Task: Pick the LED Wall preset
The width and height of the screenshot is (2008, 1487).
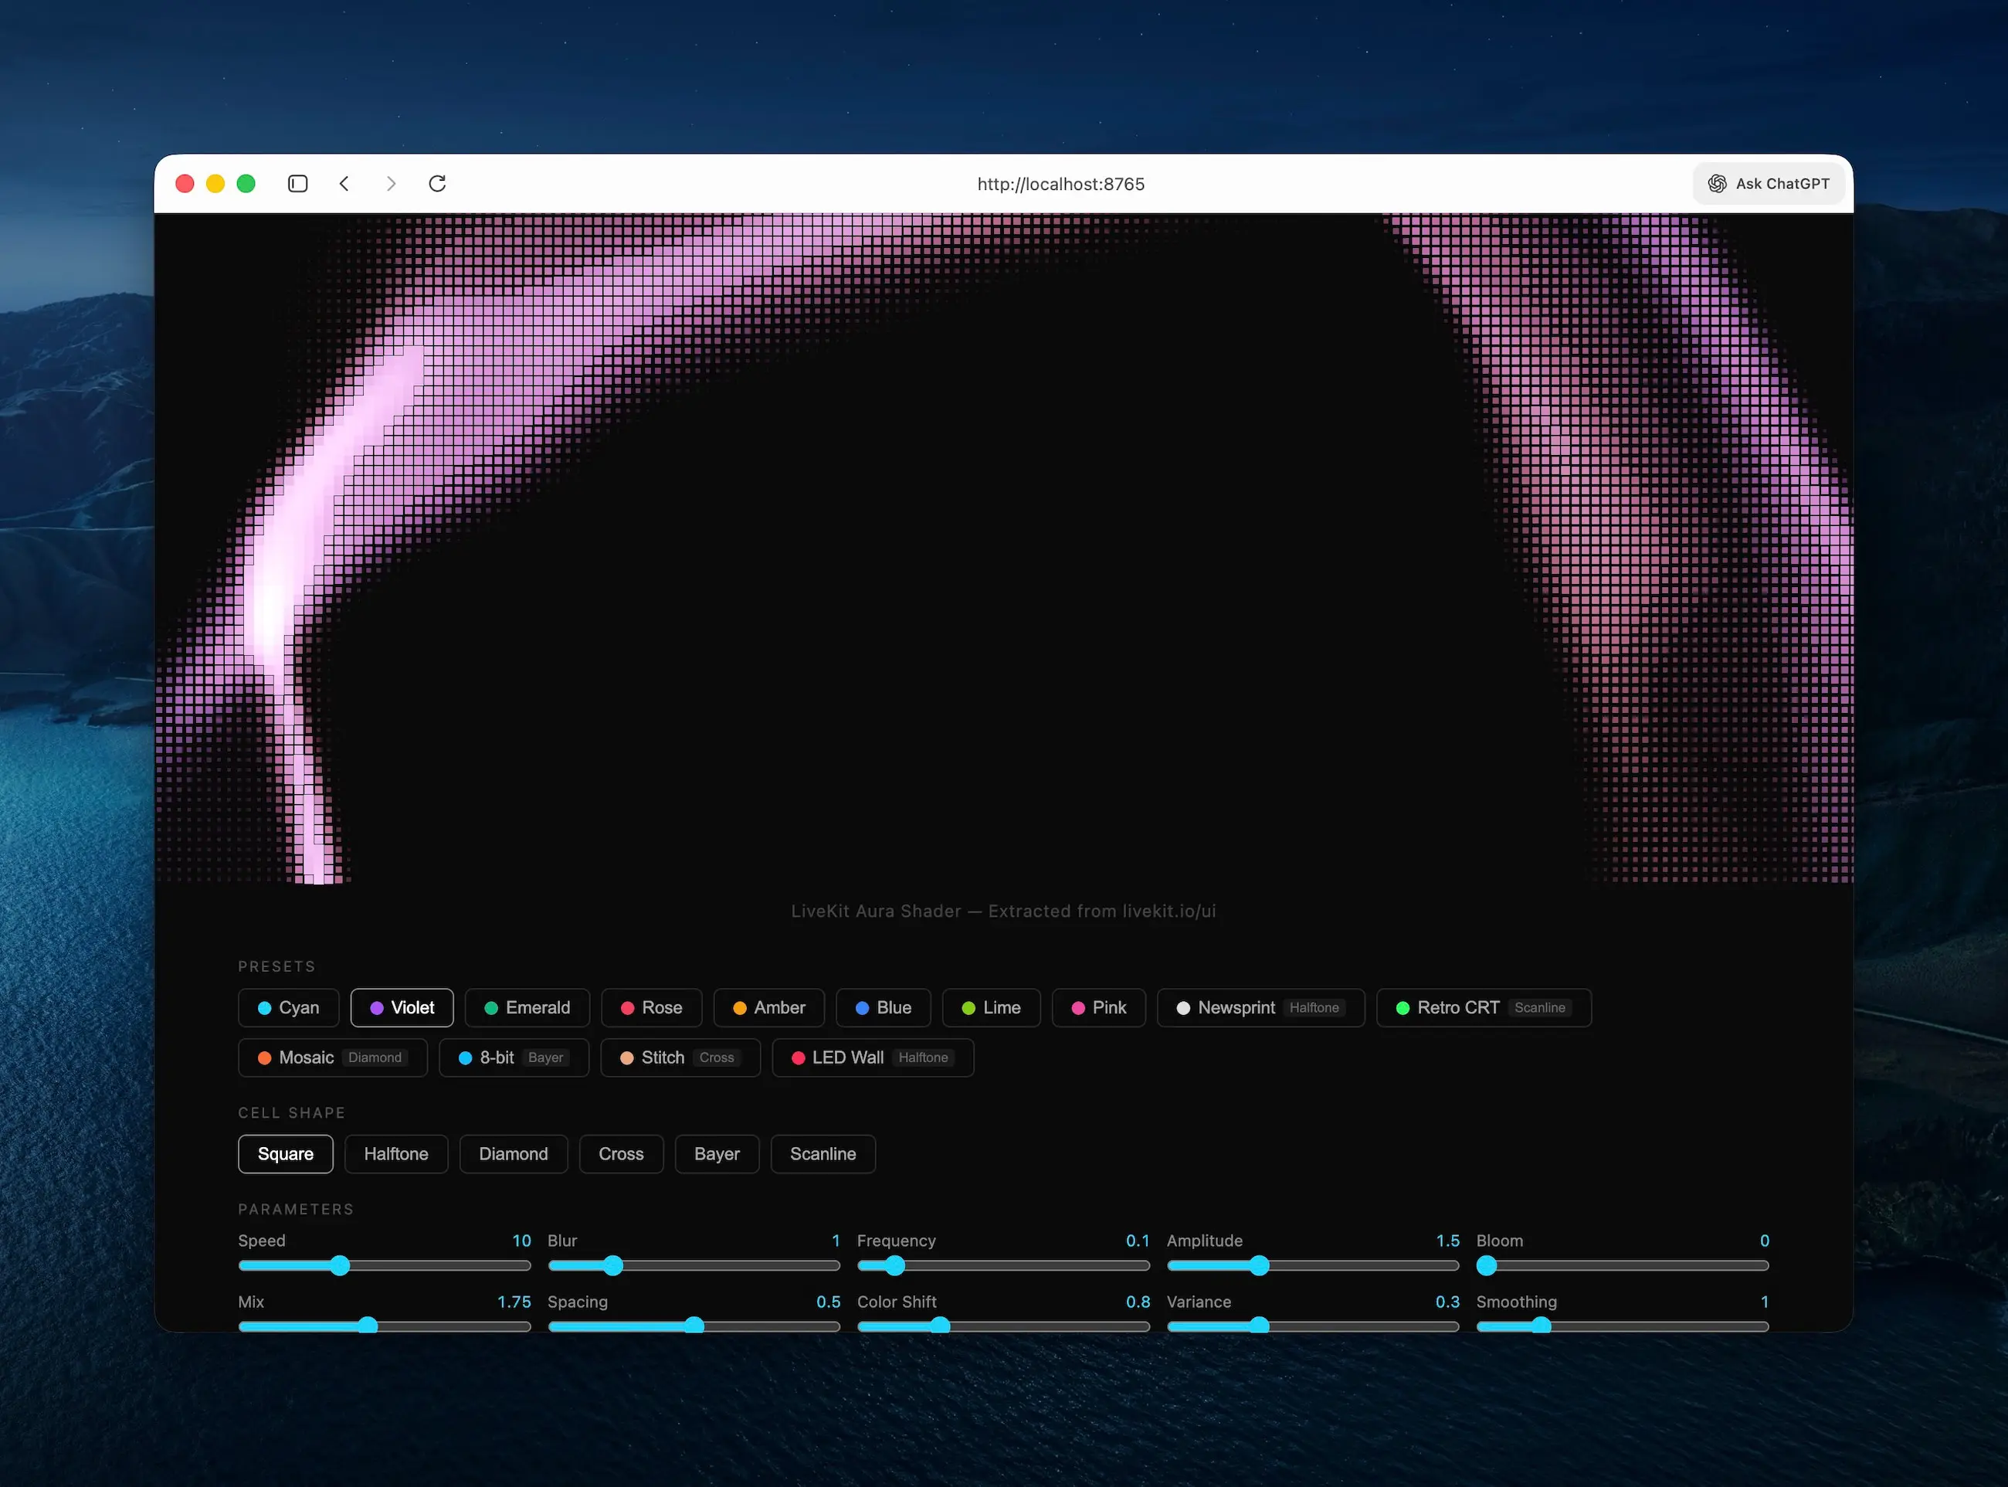Action: [x=872, y=1058]
